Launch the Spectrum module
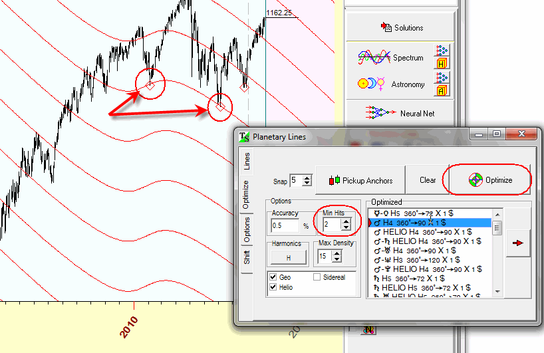The width and height of the screenshot is (544, 353). [x=392, y=58]
